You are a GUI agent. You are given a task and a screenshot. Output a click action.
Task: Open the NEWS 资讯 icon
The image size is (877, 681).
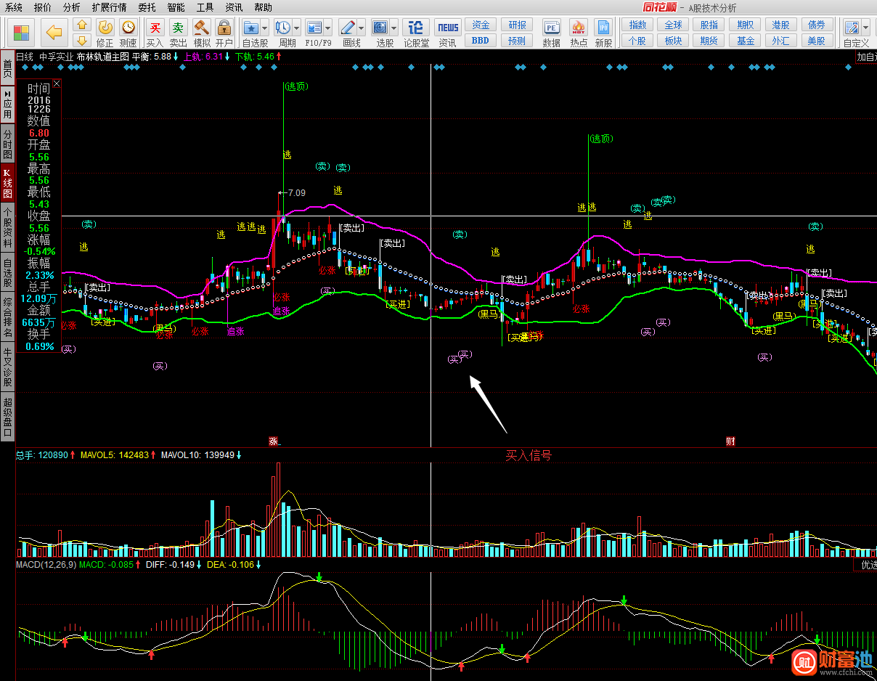point(448,28)
